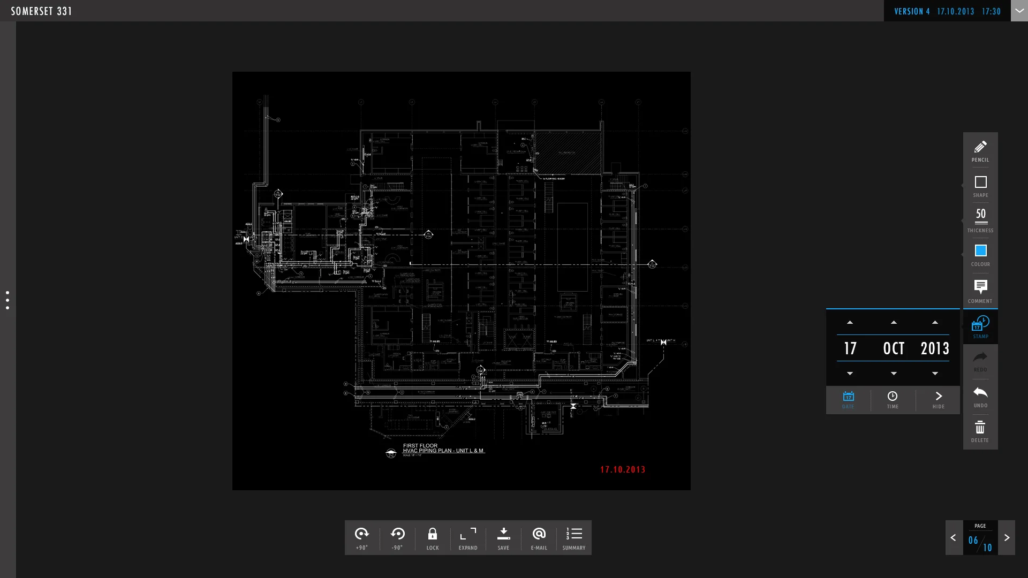Open the Thickness setting showing 50

pos(980,220)
